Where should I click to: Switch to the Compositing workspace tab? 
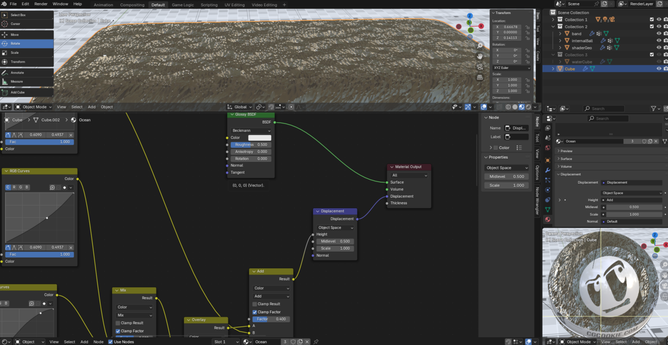coord(132,4)
